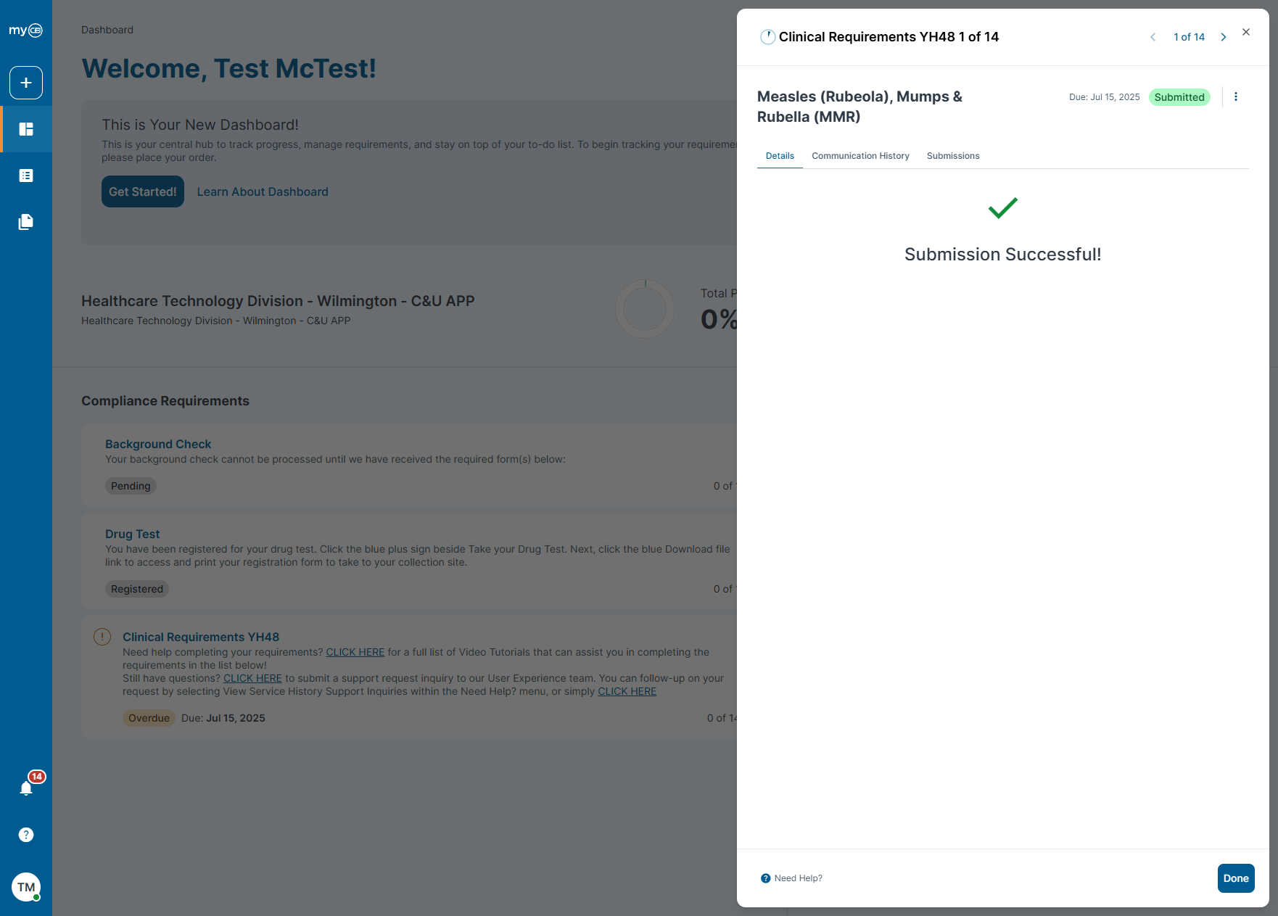The image size is (1278, 916).
Task: Select the Details tab
Action: (x=780, y=156)
